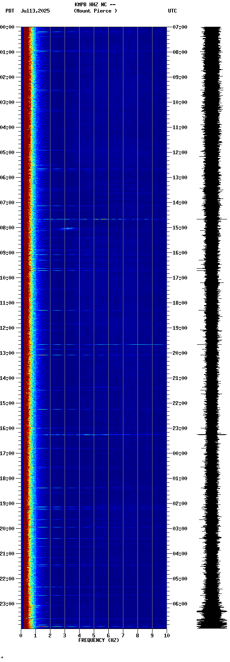Click the 06:00 UTC time label
Viewport: 230px width, 662px height.
pos(180,604)
